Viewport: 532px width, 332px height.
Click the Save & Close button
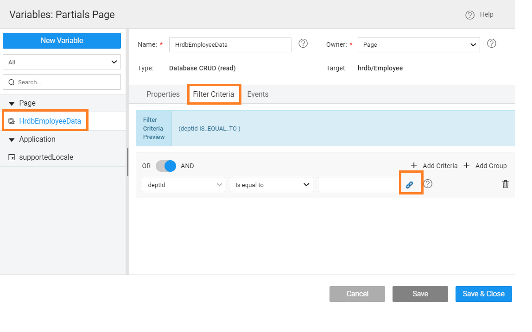(483, 294)
